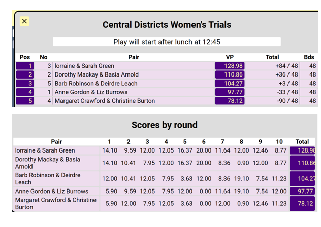Viewport: 321px width, 227px height.
Task: Click the position 1 badge
Action: pos(25,66)
